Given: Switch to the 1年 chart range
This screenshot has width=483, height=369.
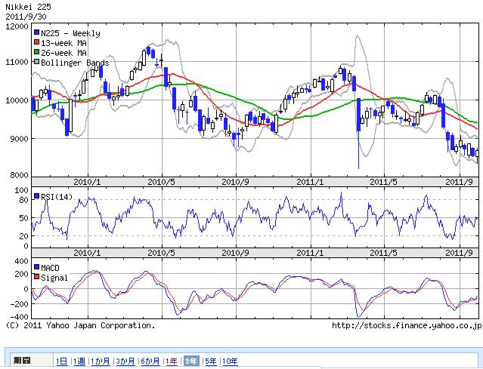Looking at the screenshot, I should click(172, 361).
